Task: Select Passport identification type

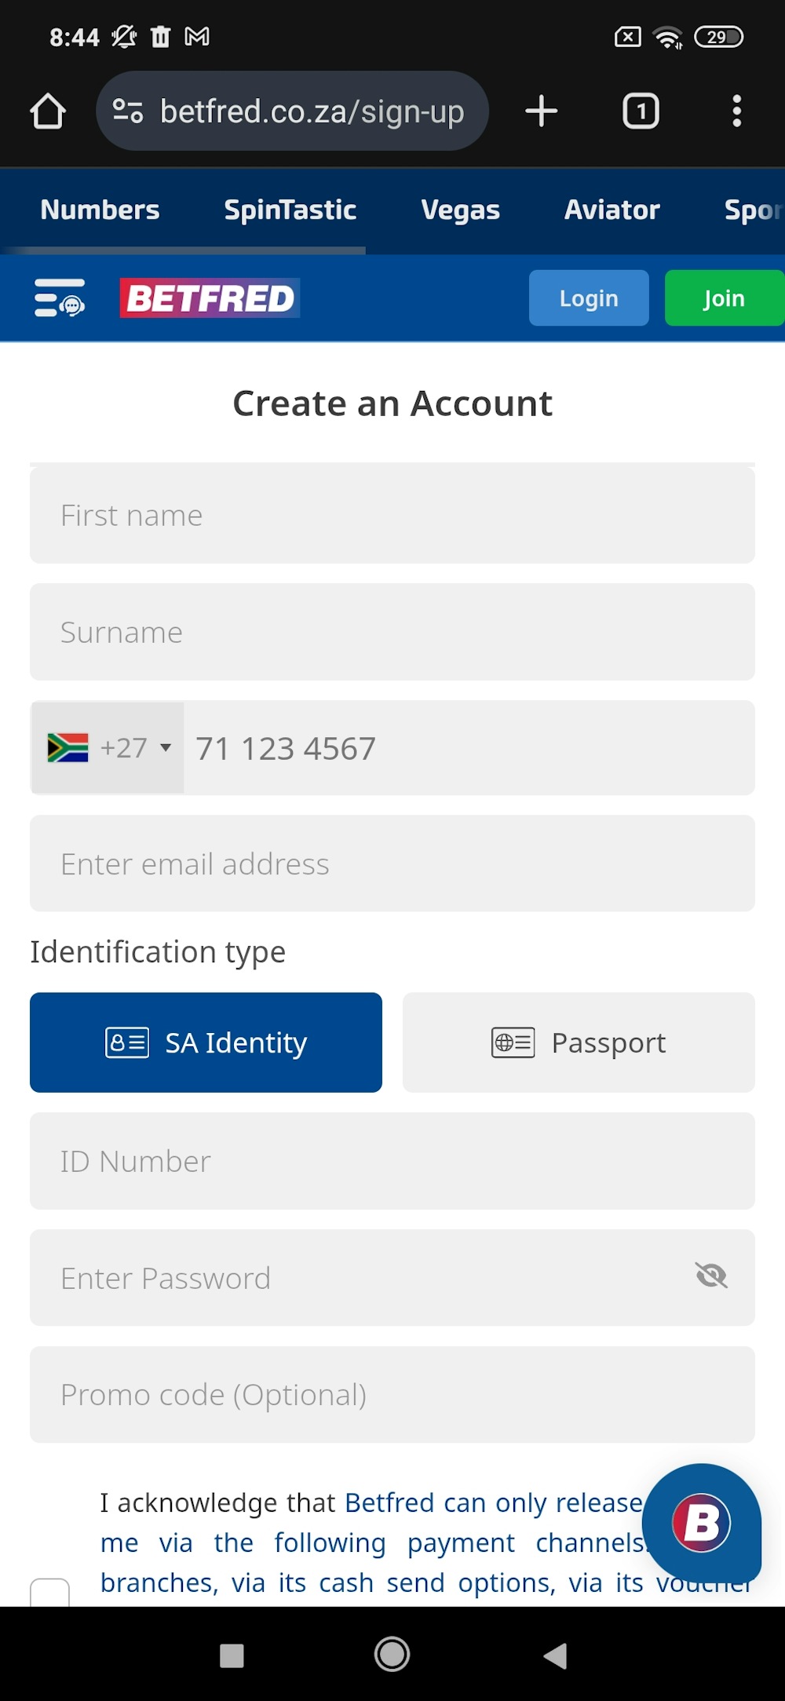Action: (579, 1042)
